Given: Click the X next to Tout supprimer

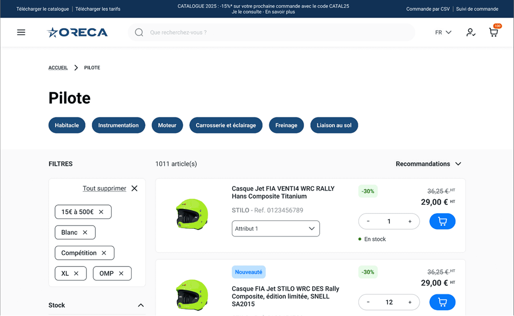Looking at the screenshot, I should coord(134,188).
